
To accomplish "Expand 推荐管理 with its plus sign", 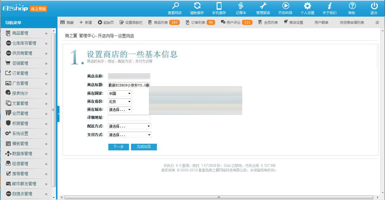I will point(46,174).
